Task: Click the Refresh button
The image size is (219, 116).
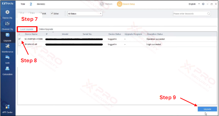Action: [x=107, y=4]
